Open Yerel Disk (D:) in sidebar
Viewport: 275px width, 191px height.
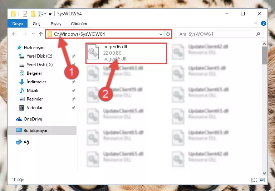click(40, 65)
